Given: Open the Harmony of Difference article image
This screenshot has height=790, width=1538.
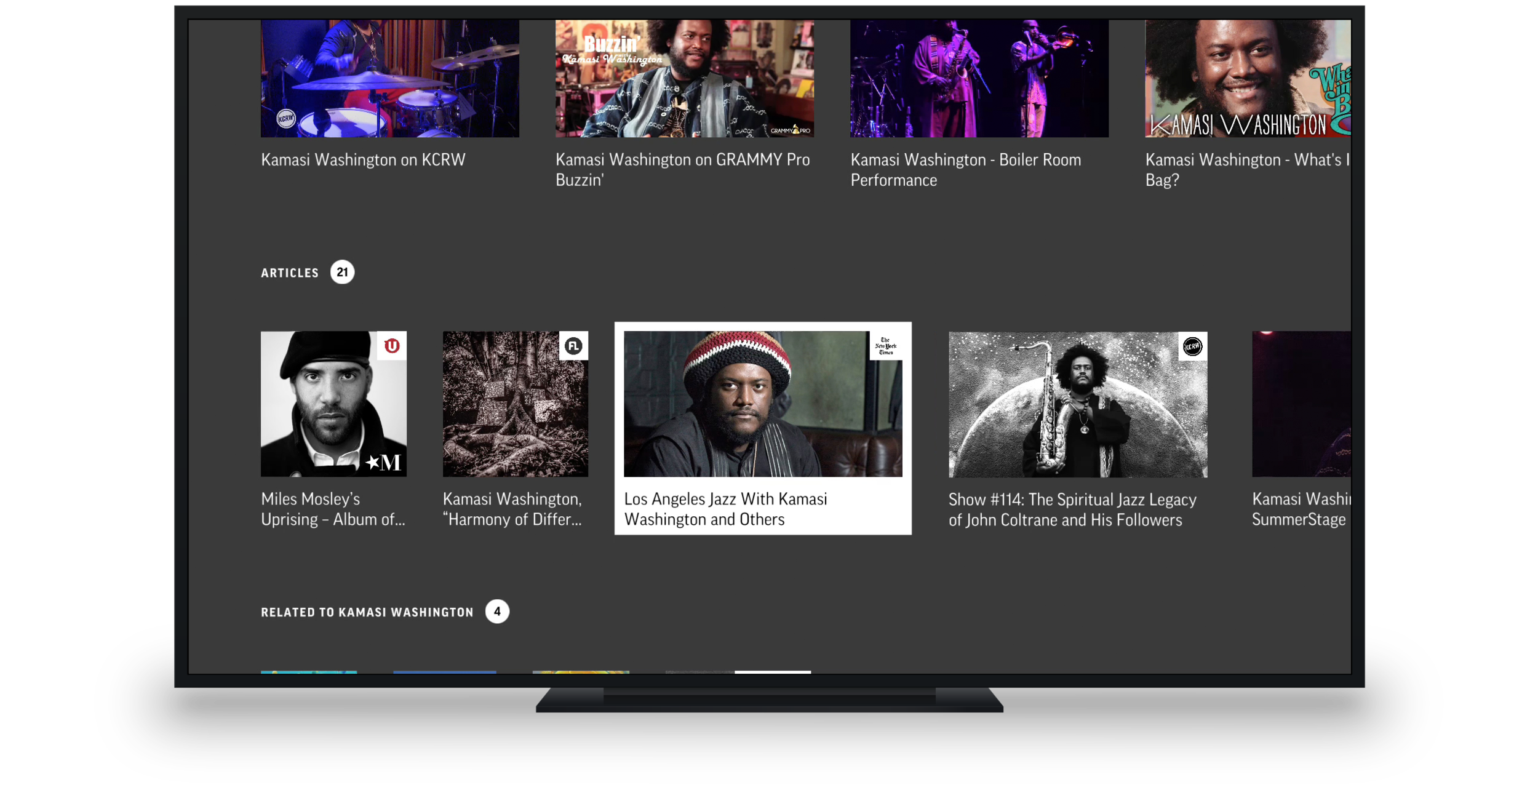Looking at the screenshot, I should click(516, 404).
